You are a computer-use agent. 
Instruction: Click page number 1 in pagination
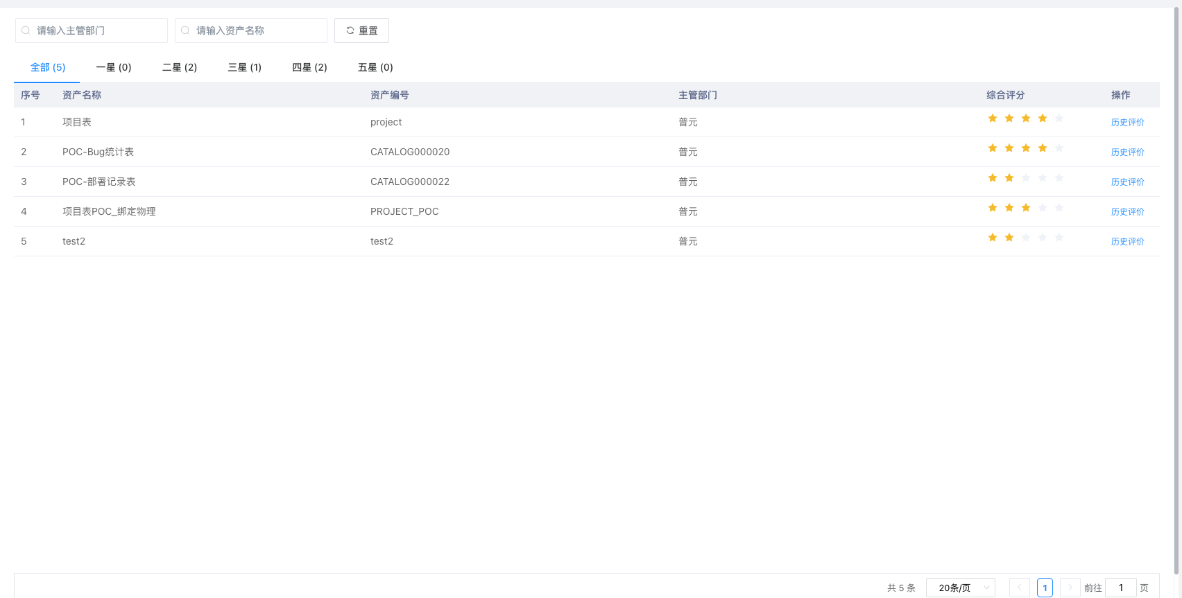tap(1045, 588)
